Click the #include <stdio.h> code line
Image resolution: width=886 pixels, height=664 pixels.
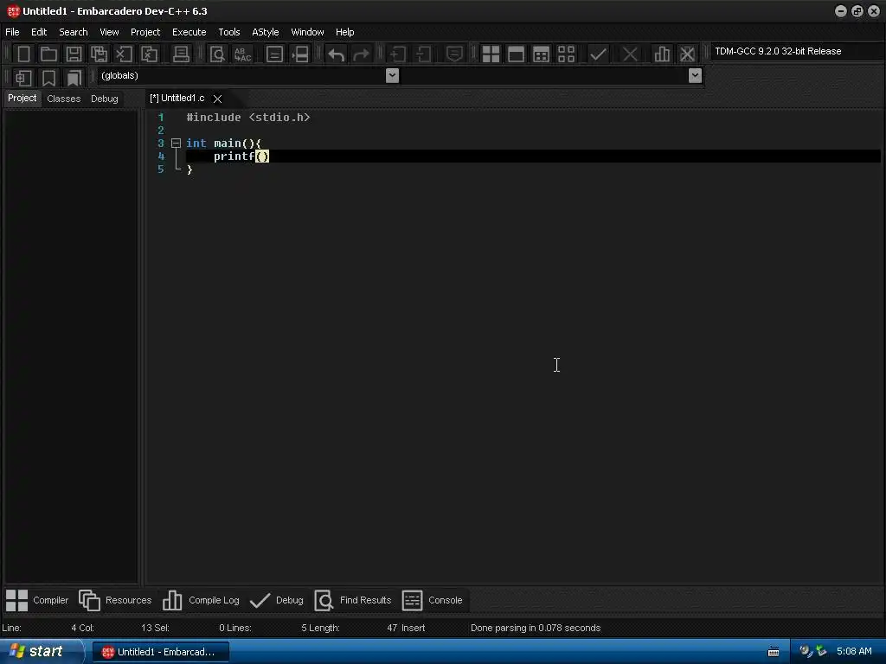[x=248, y=118]
